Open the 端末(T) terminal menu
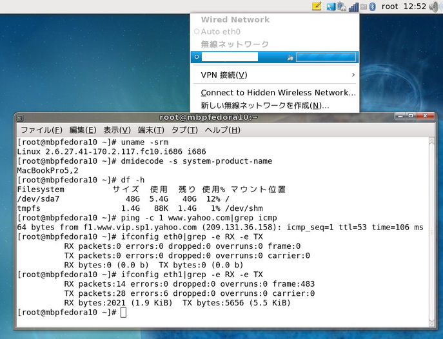 coord(151,130)
